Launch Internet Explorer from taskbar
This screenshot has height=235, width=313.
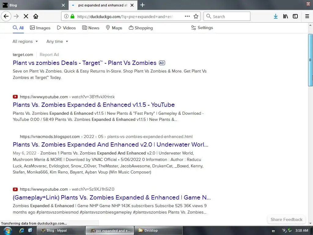22,230
